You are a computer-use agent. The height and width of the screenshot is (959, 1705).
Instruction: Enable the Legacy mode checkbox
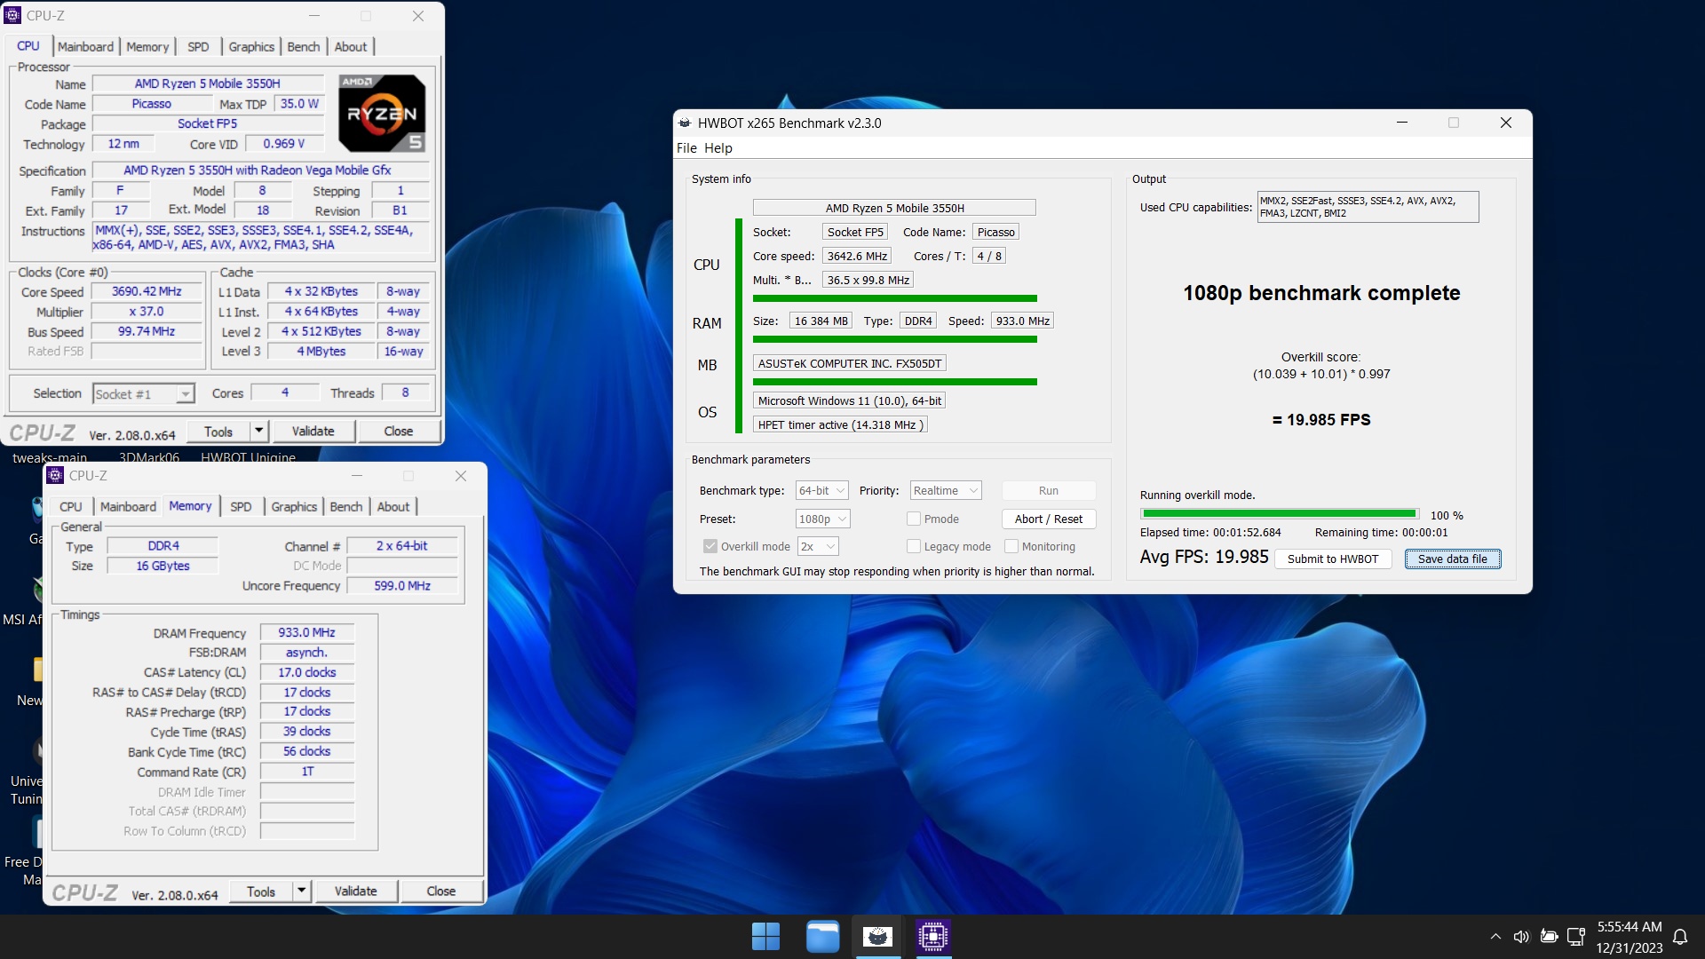point(914,546)
